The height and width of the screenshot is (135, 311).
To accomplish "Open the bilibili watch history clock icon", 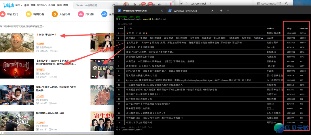I will click(x=160, y=5).
